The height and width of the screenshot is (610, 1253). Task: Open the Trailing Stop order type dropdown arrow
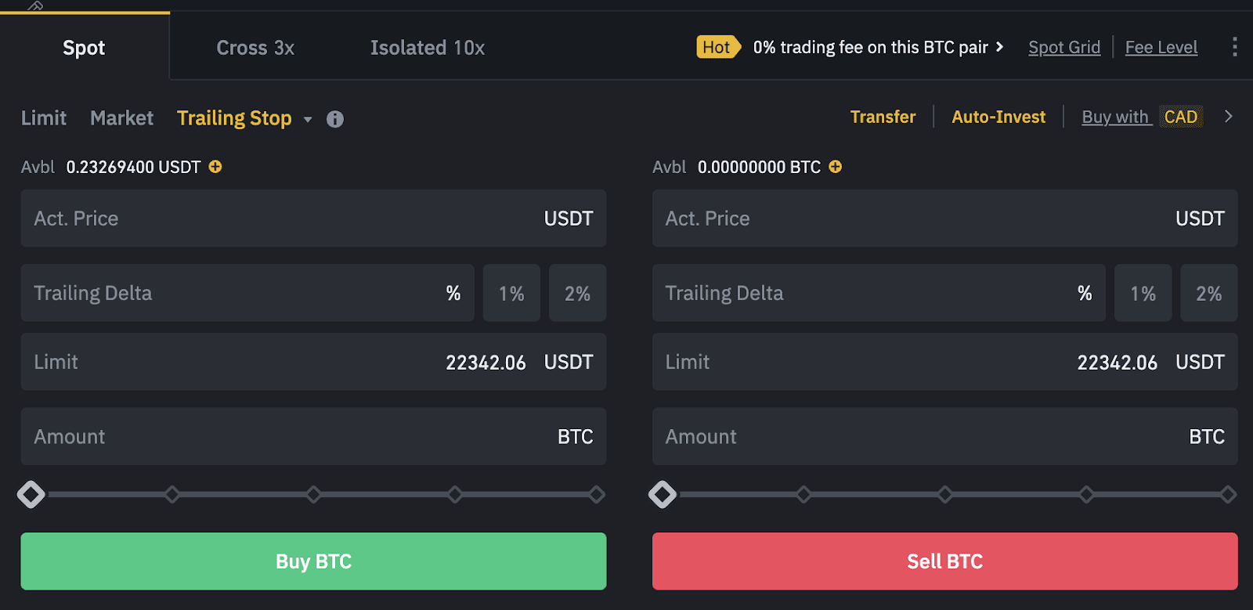coord(308,120)
